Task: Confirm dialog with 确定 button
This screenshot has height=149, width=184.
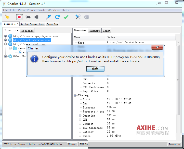Action: (x=95, y=69)
